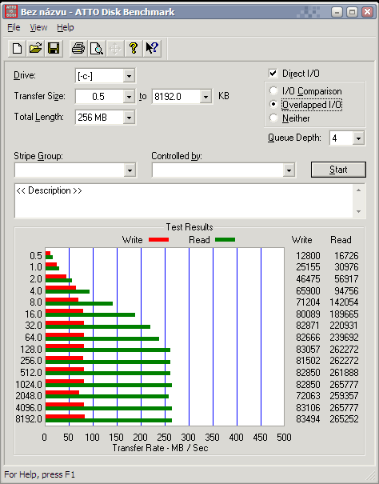Open the Queue Depth dropdown

[x=358, y=138]
